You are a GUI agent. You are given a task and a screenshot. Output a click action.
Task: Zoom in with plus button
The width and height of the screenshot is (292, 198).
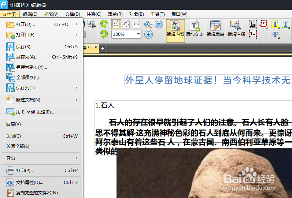click(x=148, y=34)
